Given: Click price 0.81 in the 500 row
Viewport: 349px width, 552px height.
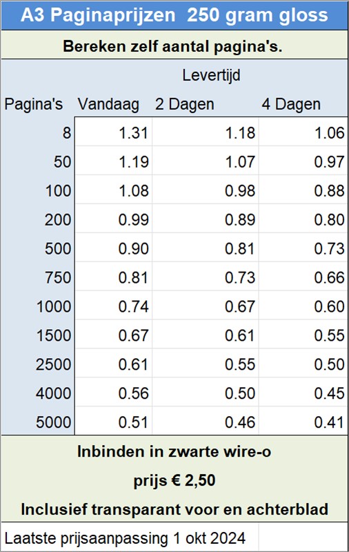Looking at the screenshot, I should 206,248.
